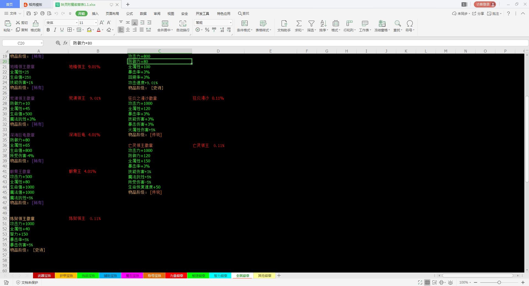Image resolution: width=529 pixels, height=286 pixels.
Task: Toggle Bold formatting
Action: pos(48,30)
